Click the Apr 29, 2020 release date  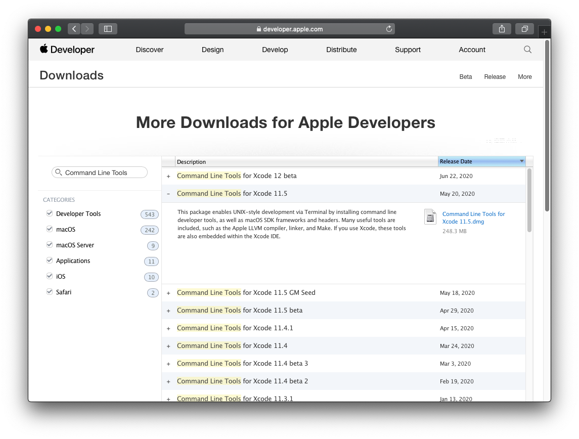pyautogui.click(x=457, y=311)
